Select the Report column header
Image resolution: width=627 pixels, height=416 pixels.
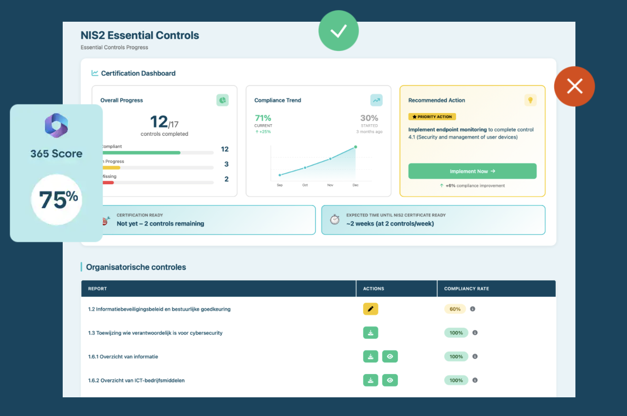(x=97, y=288)
